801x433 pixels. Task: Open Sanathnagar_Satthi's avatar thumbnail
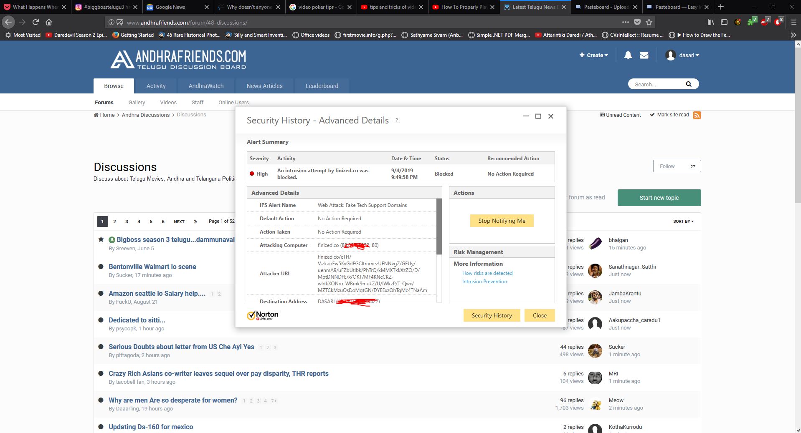pos(595,270)
